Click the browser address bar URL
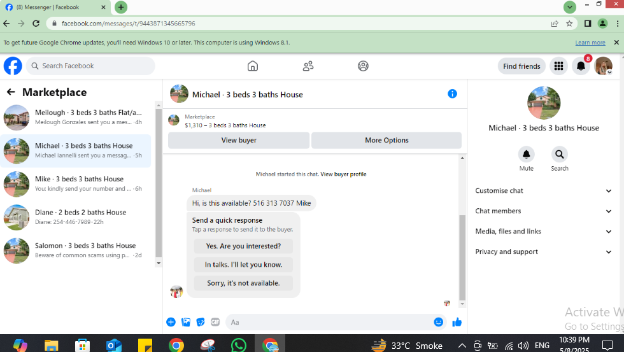The height and width of the screenshot is (352, 624). [x=128, y=24]
